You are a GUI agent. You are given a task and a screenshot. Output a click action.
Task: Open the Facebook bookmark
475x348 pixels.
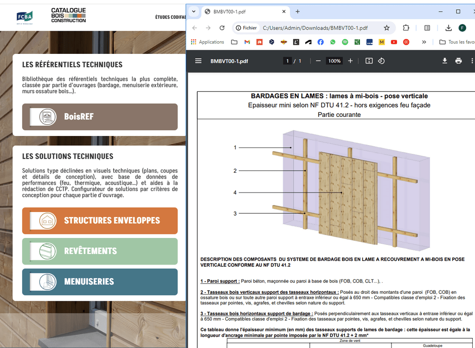[321, 42]
